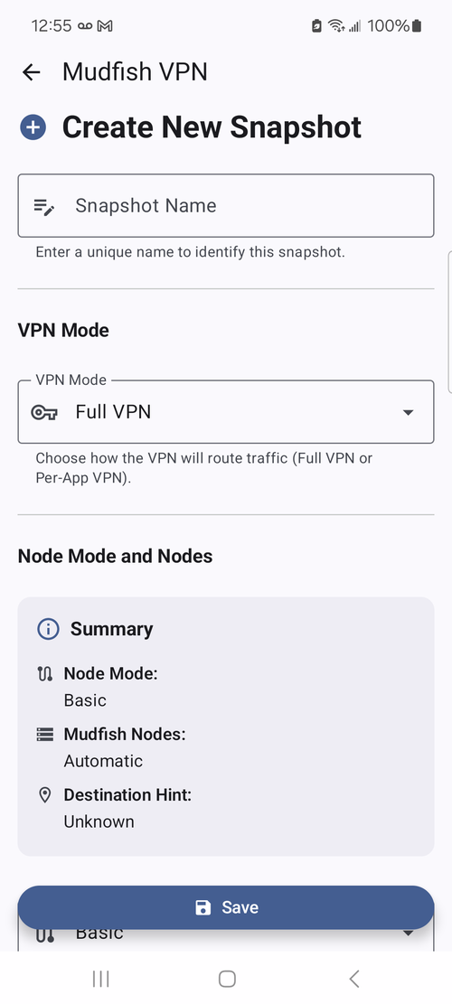
Task: Select the Full VPN combo box
Action: coord(226,412)
